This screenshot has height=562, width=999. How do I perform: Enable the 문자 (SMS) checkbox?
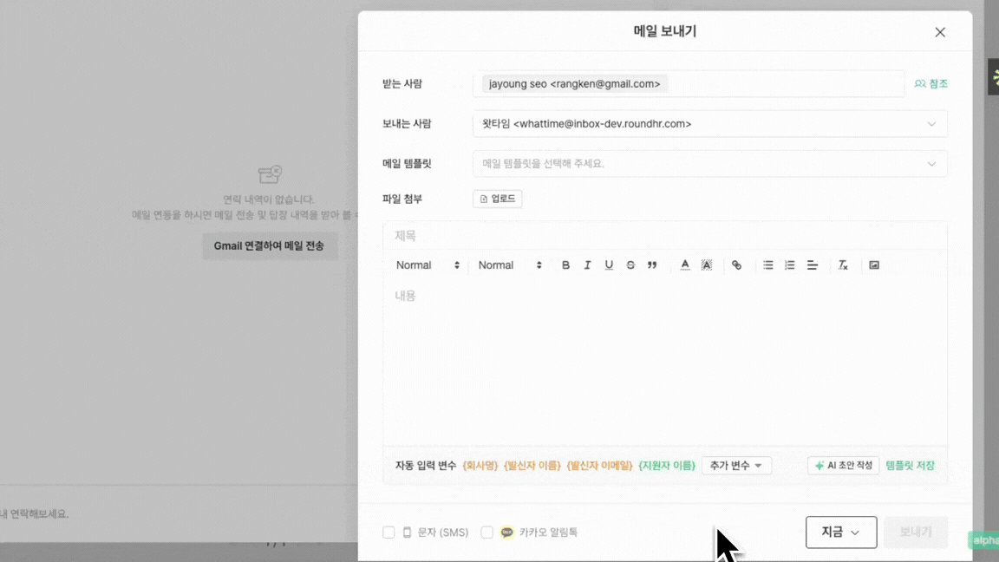388,533
